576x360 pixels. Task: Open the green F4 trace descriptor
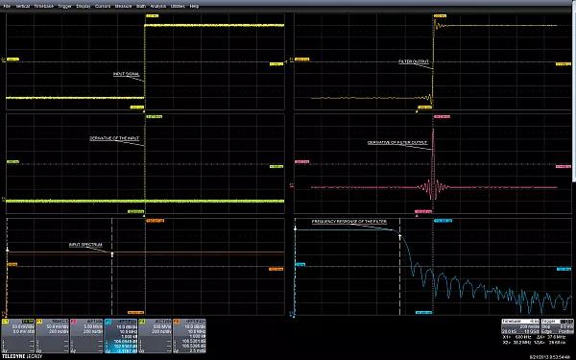(155, 336)
